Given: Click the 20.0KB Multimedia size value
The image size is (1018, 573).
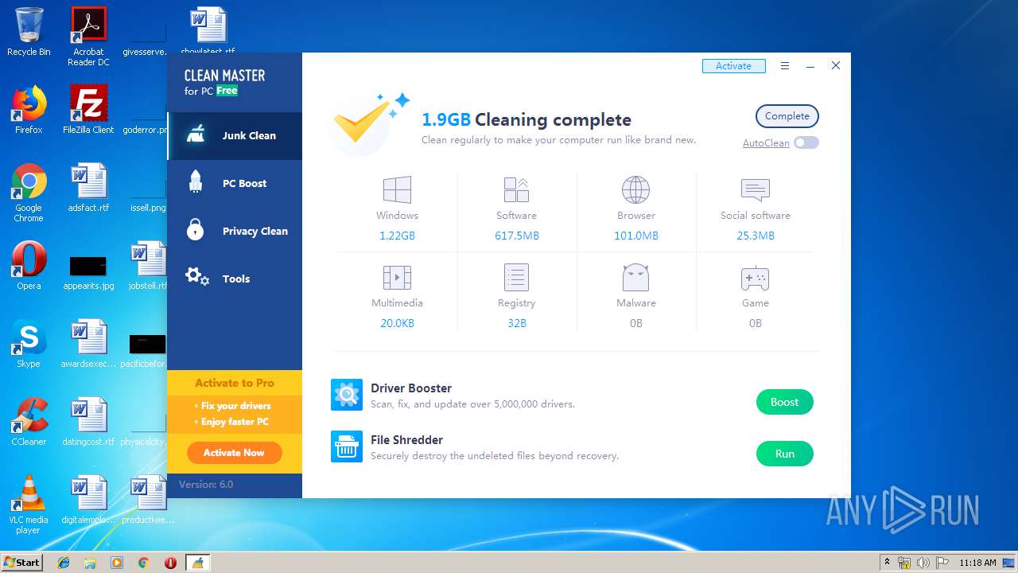Looking at the screenshot, I should point(397,323).
